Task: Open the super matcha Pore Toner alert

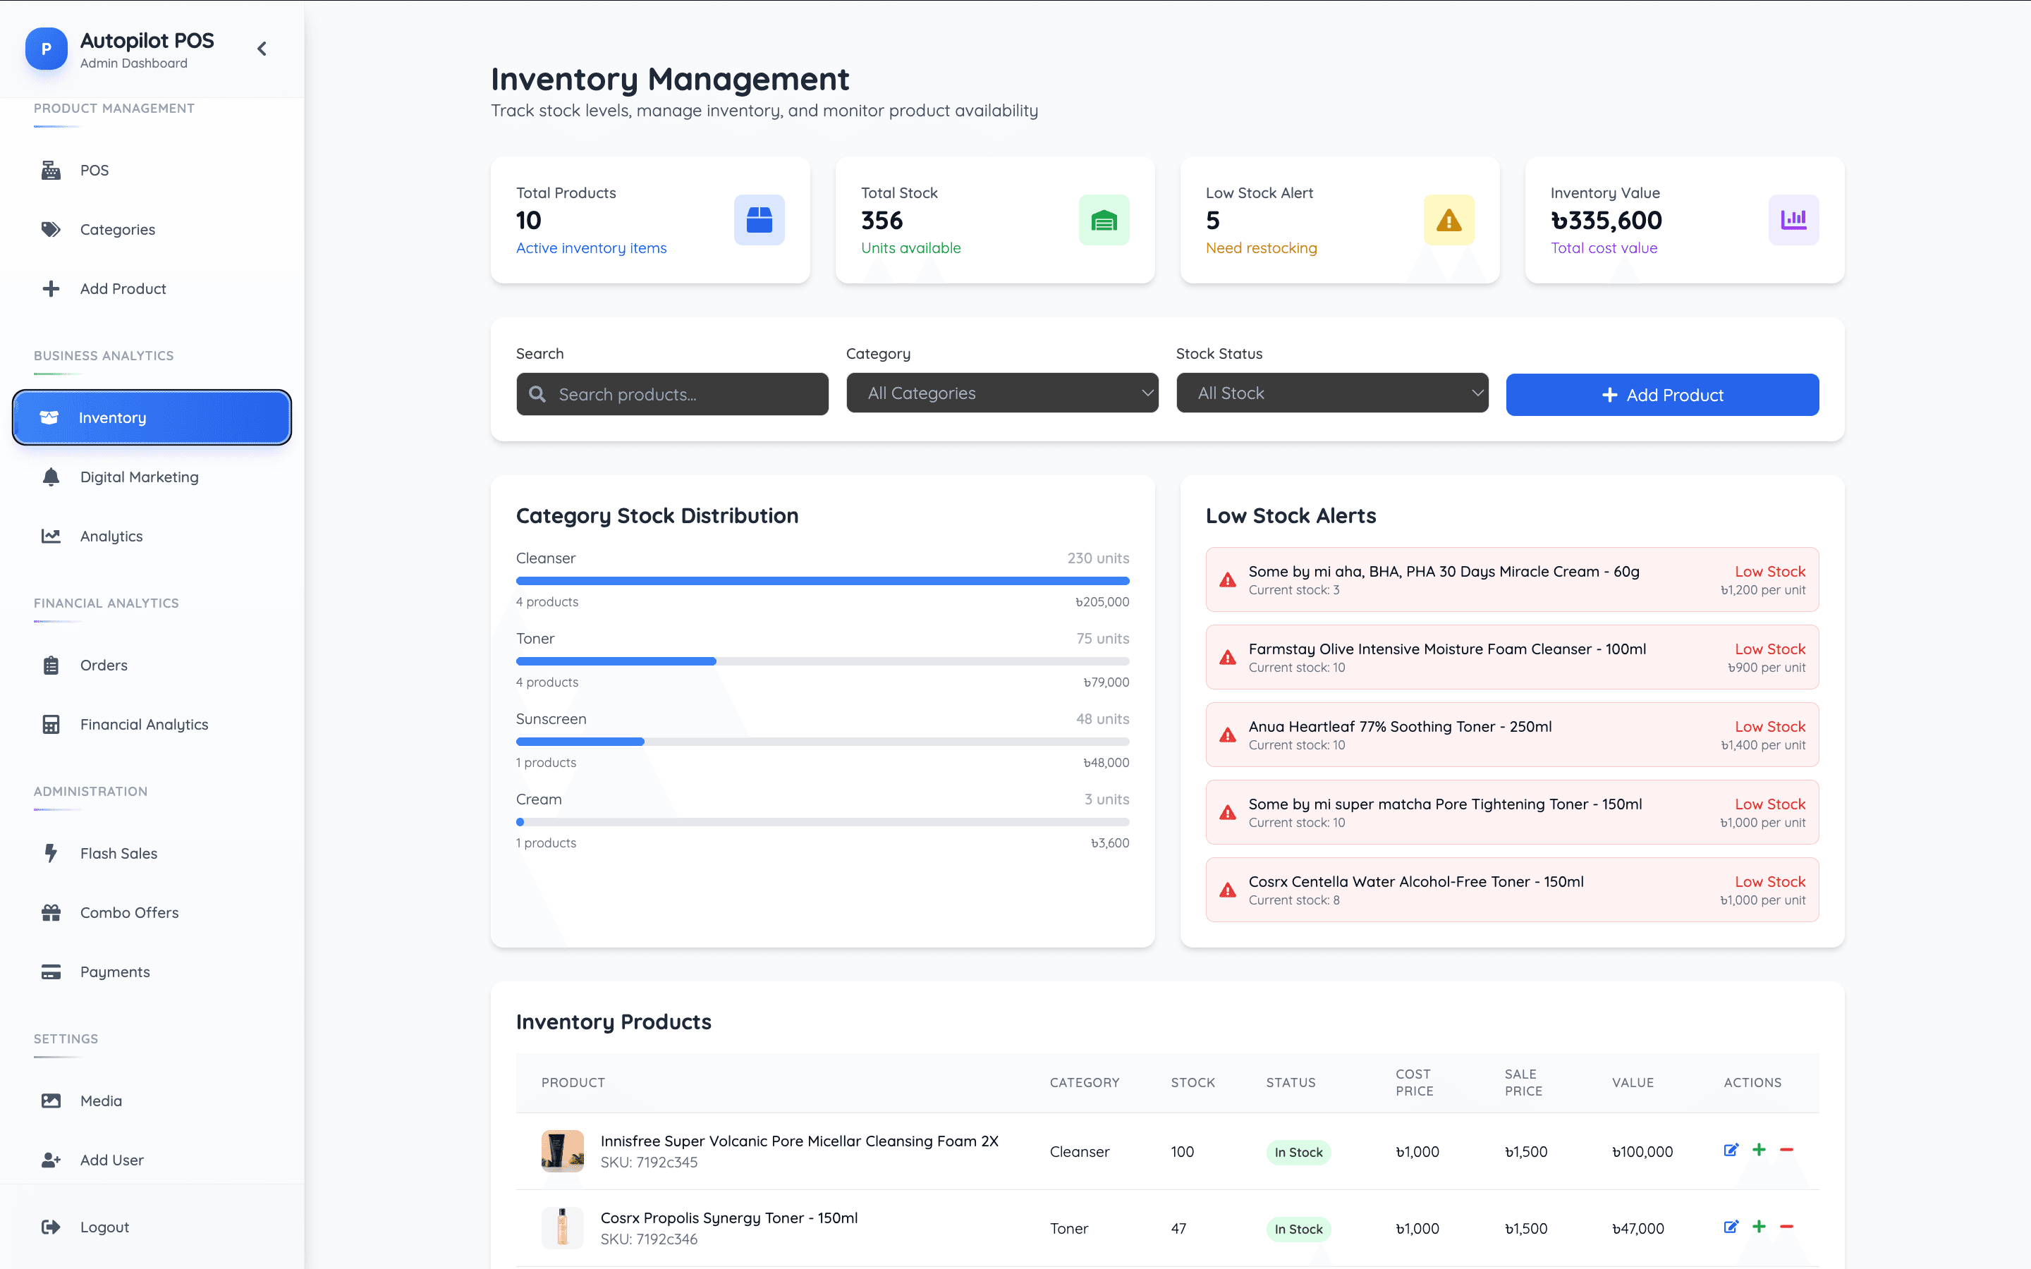Action: tap(1513, 812)
